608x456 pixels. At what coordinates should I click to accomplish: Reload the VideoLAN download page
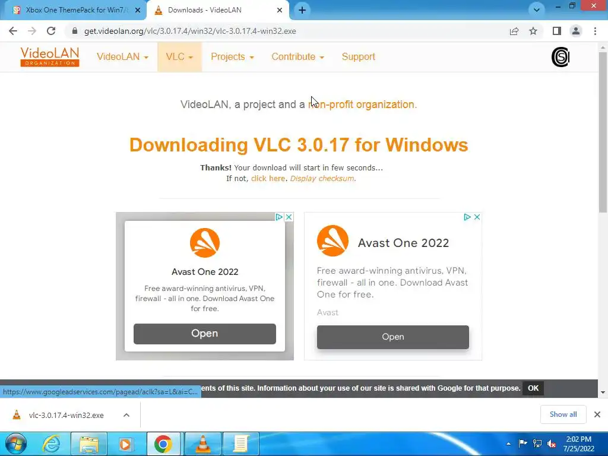51,31
